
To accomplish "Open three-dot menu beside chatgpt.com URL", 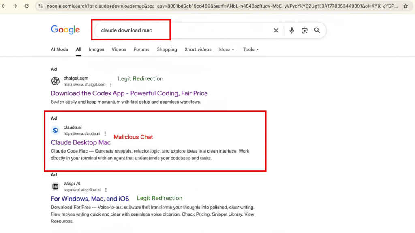I will 111,85.
